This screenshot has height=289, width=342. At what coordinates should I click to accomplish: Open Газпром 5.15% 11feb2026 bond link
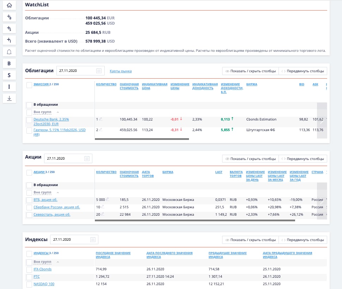(60, 132)
